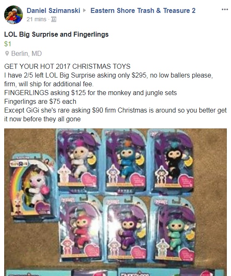The height and width of the screenshot is (276, 231).
Task: Click the green monkey Fingerling package
Action: pos(173,230)
